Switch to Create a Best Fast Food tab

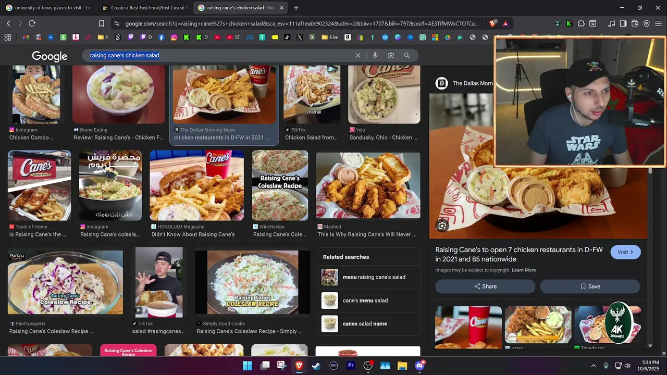tap(145, 8)
